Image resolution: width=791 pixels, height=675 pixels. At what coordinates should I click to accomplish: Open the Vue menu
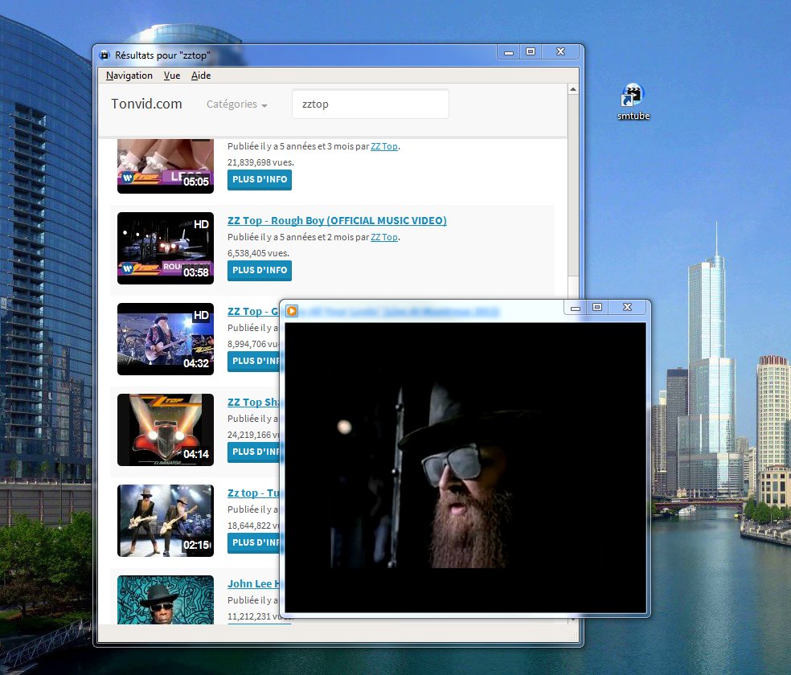pos(171,75)
